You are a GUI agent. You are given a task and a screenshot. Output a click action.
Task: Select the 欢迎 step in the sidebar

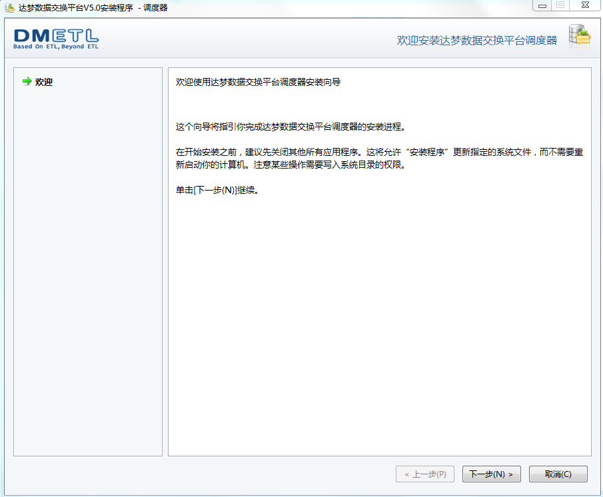[x=43, y=82]
